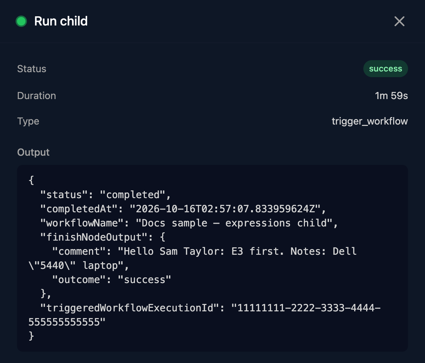Click the "status": "completed" line in output

pos(106,195)
